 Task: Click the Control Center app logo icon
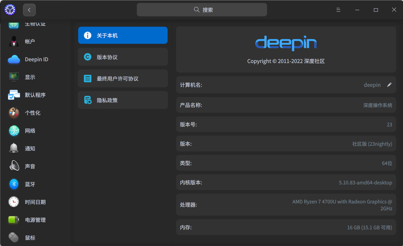point(10,10)
